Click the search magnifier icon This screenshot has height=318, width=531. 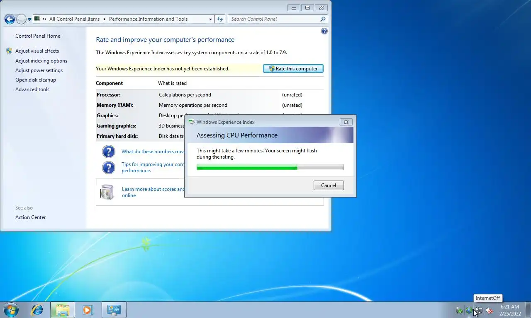point(323,19)
